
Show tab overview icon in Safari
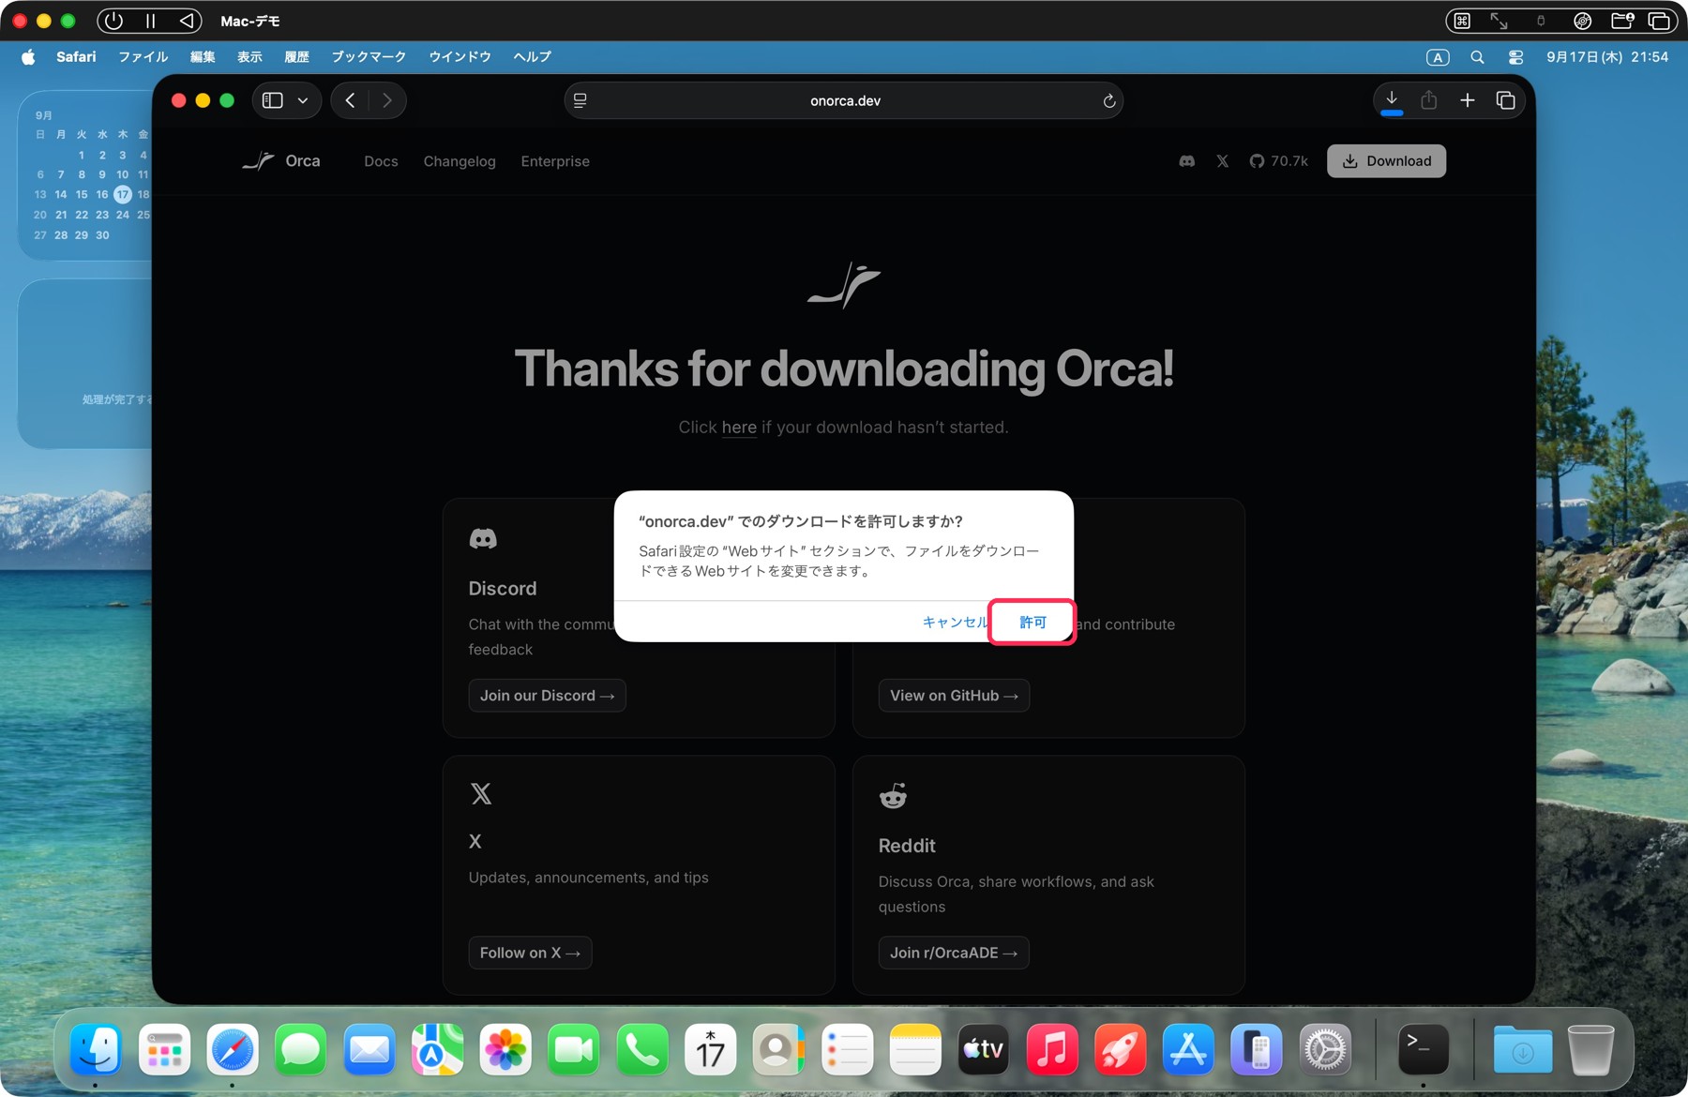pyautogui.click(x=1506, y=100)
